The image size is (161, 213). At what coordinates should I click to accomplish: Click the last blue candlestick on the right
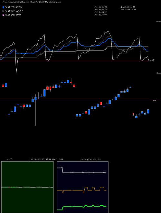148,111
